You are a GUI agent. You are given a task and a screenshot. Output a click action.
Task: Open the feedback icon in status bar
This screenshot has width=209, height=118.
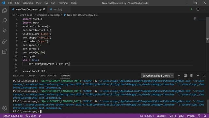coord(199,116)
